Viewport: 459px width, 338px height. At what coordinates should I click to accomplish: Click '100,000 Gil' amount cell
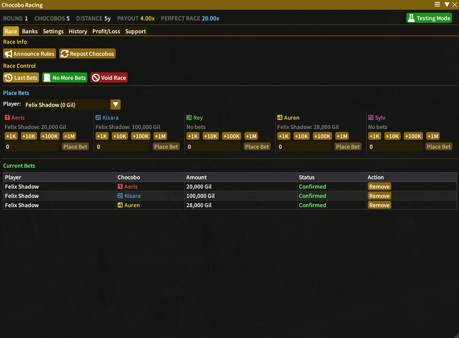pyautogui.click(x=241, y=196)
